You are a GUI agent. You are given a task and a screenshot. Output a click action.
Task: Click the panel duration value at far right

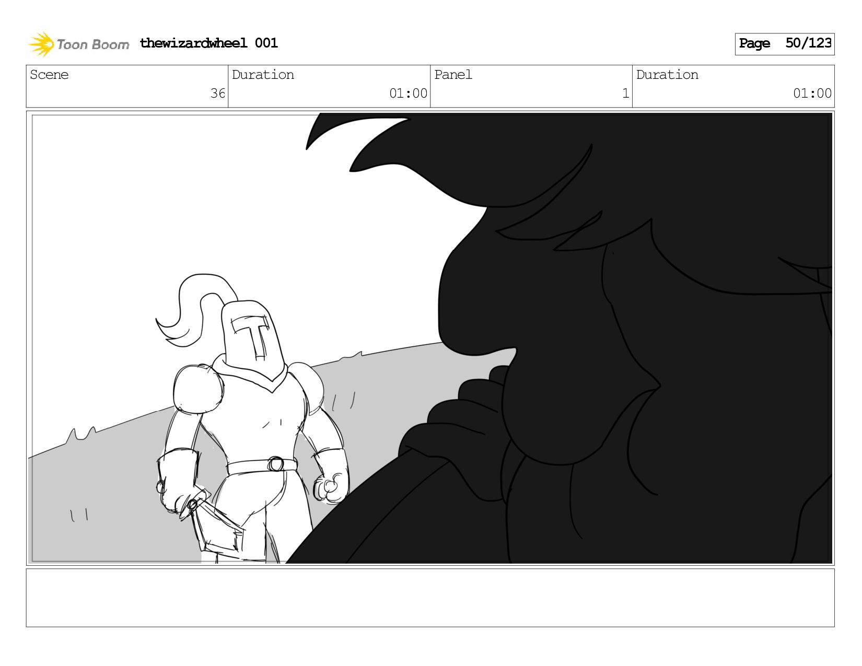[812, 94]
